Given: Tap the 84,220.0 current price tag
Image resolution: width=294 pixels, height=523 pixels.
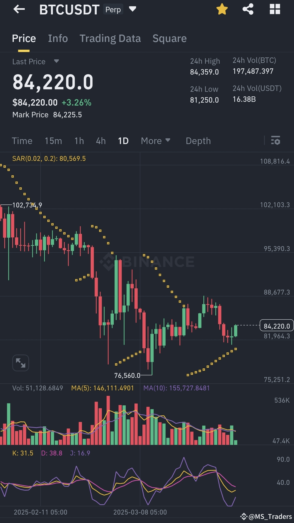Looking at the screenshot, I should [276, 325].
